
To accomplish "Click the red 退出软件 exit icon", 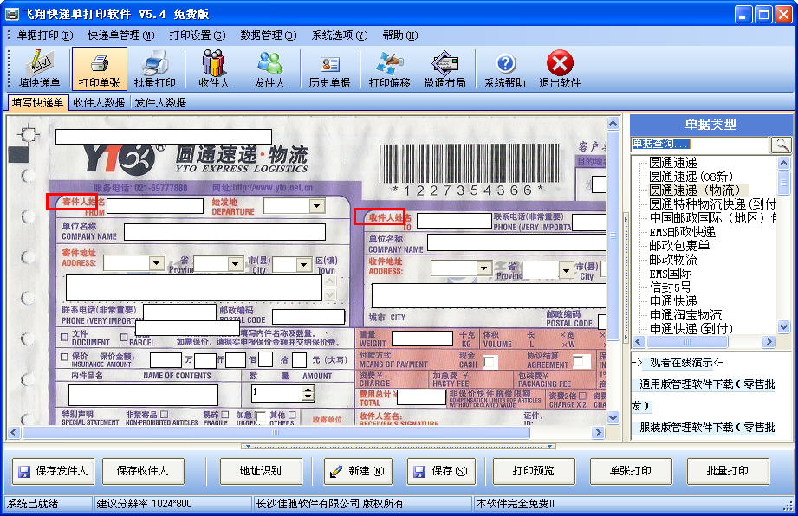I will pos(560,68).
